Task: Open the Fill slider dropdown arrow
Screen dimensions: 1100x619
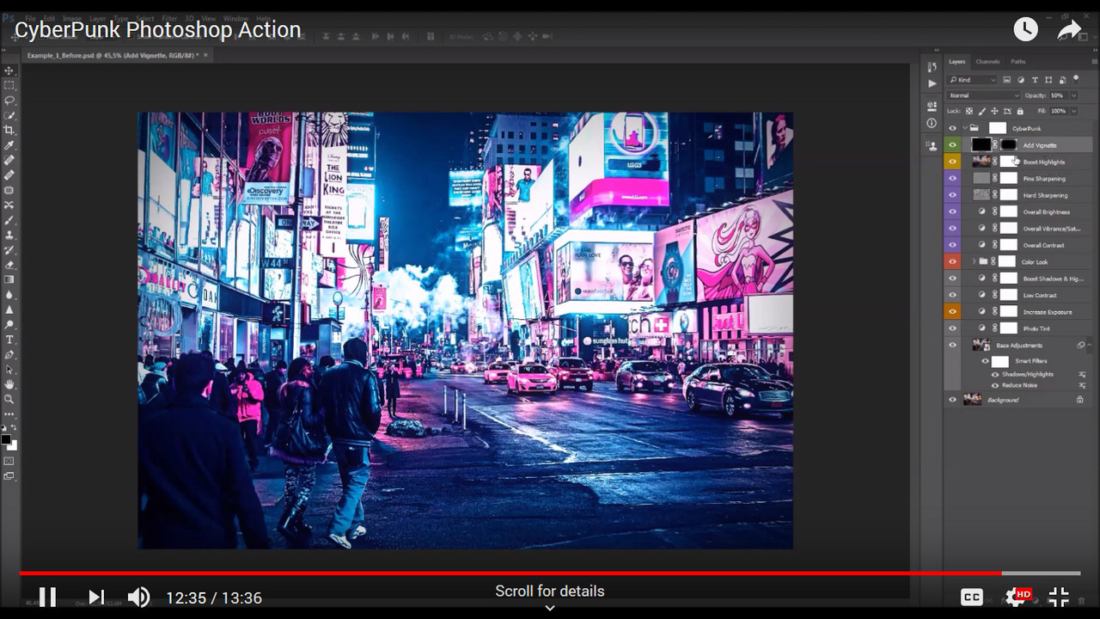Action: [x=1073, y=111]
